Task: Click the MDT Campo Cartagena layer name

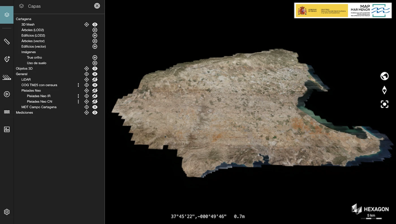Action: coord(39,107)
